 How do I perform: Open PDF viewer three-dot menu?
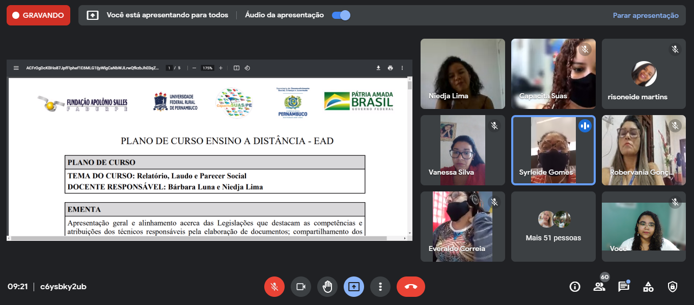(402, 68)
